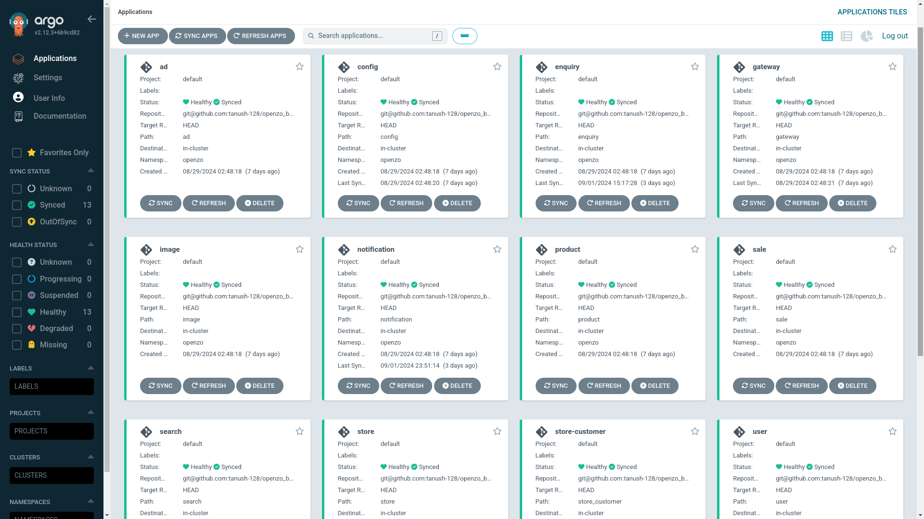The width and height of the screenshot is (924, 519).
Task: Click the star/favorite icon on product app
Action: [x=694, y=248]
